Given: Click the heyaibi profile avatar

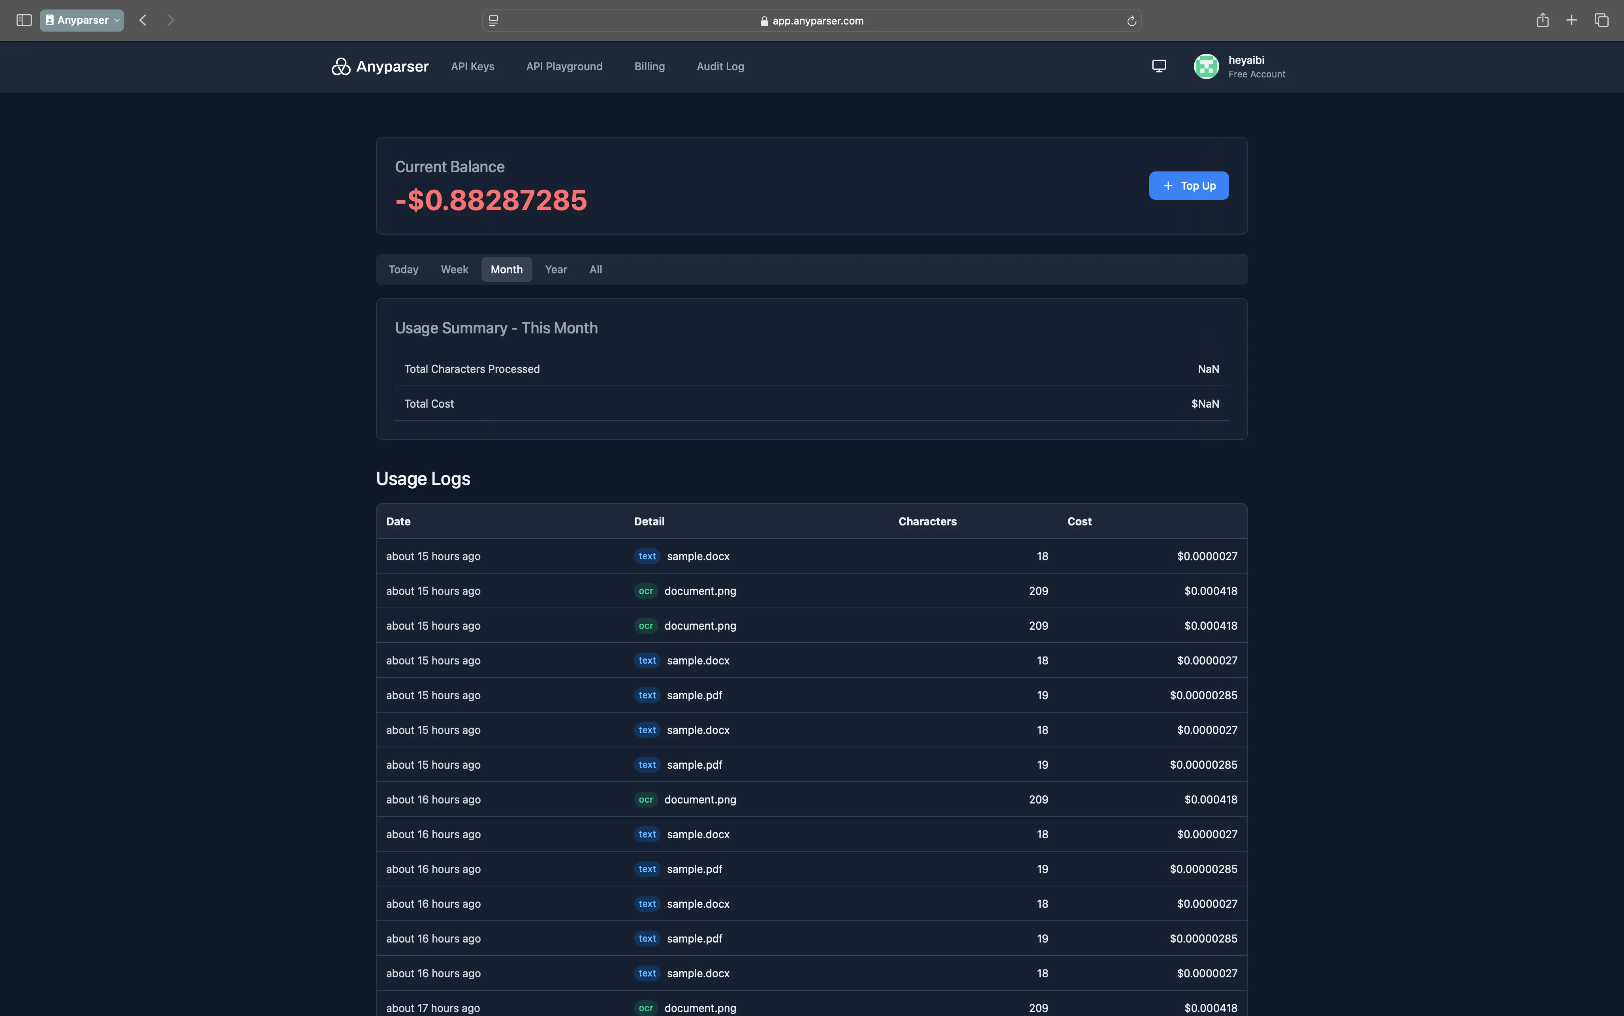Looking at the screenshot, I should pyautogui.click(x=1206, y=66).
